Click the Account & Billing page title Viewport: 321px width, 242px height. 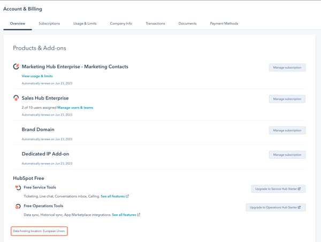tap(22, 9)
